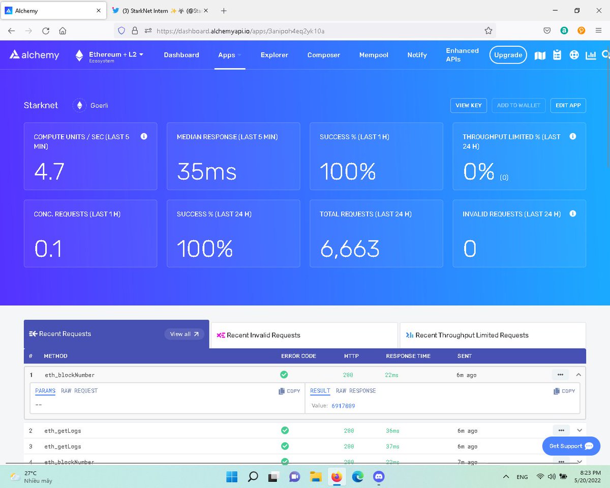Click the info icon on Throughput Limited card
The height and width of the screenshot is (488, 610).
[573, 136]
